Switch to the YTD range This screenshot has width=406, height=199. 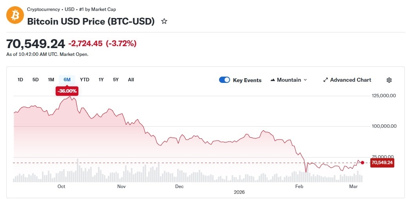pyautogui.click(x=85, y=80)
